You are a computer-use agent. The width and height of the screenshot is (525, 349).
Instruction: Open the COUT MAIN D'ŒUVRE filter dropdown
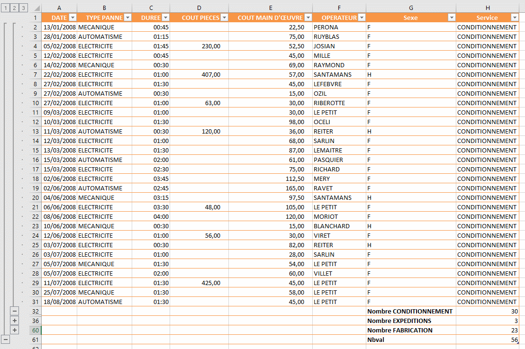(308, 18)
